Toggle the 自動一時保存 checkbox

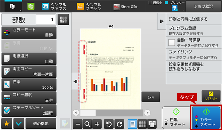click(172, 43)
